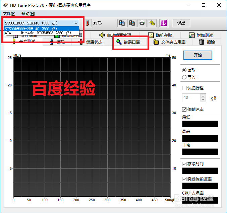Open the 帮助(H) menu

click(x=28, y=14)
